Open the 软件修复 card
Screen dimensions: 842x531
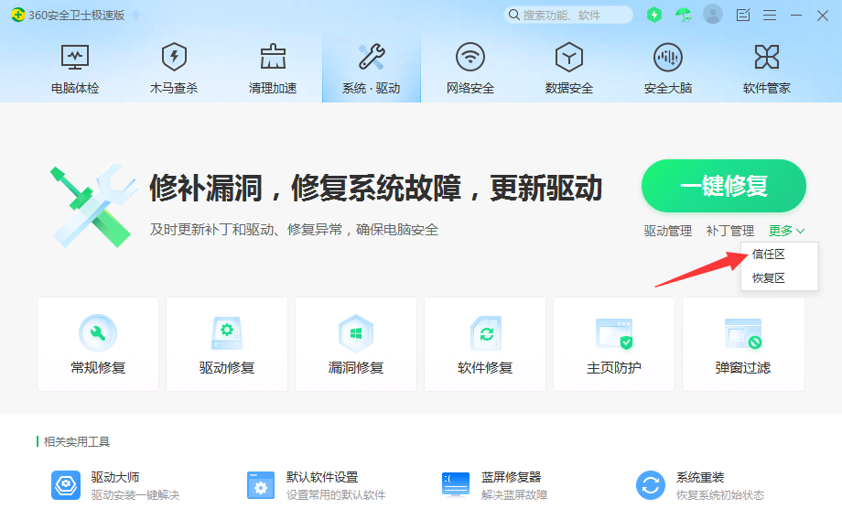[x=485, y=344]
